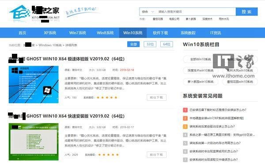Screen dimensions: 265x165
Task: Click the star rating of the 极速体验版 entry
Action: [107, 97]
